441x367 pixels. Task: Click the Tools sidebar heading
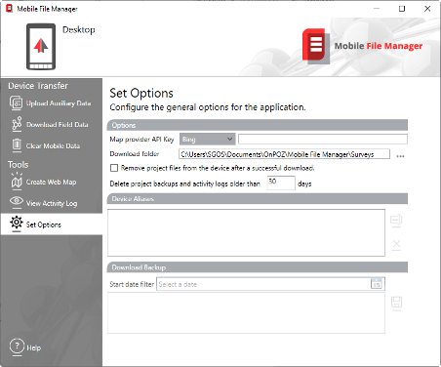pos(19,165)
